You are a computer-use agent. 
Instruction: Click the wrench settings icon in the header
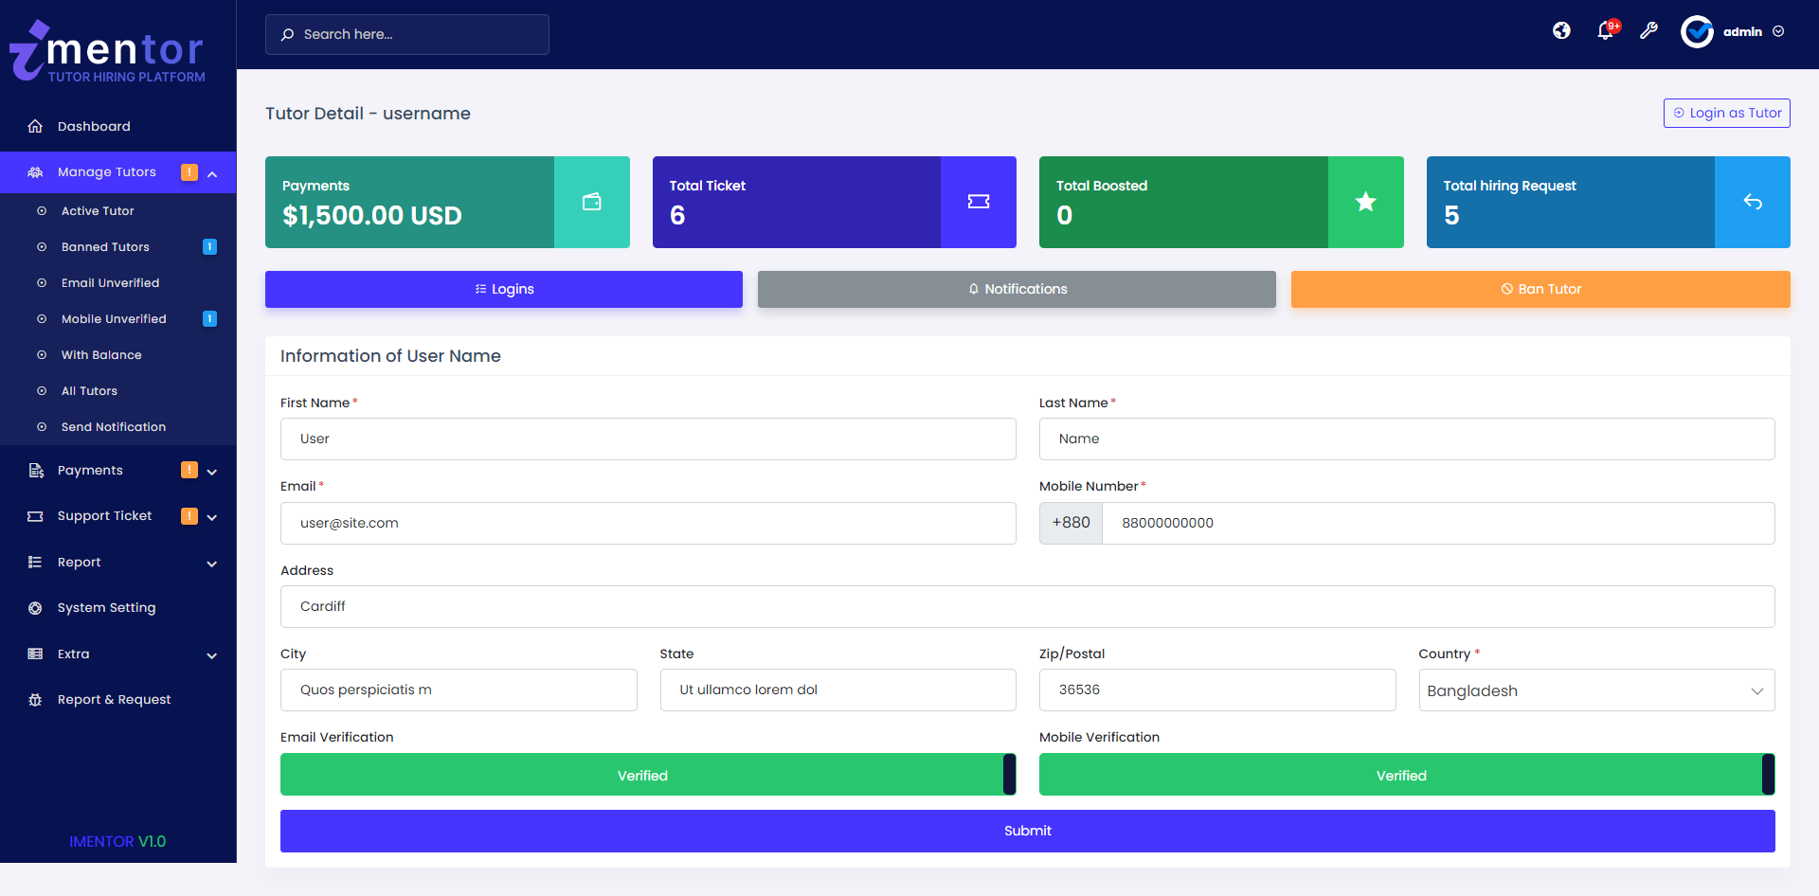click(1649, 30)
